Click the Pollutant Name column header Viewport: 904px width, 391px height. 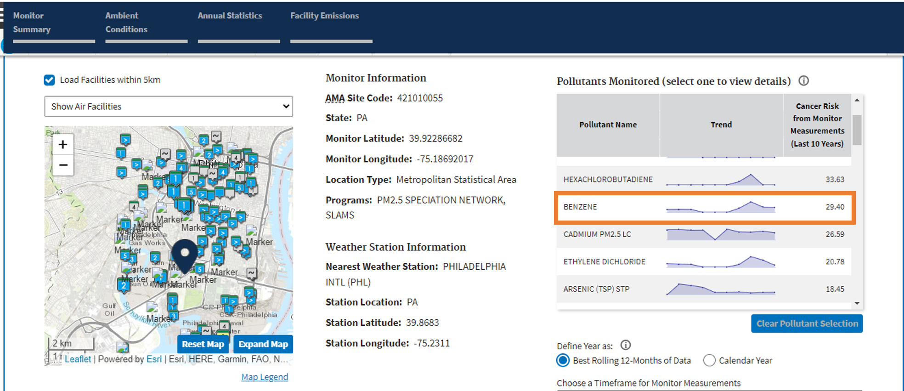coord(608,125)
